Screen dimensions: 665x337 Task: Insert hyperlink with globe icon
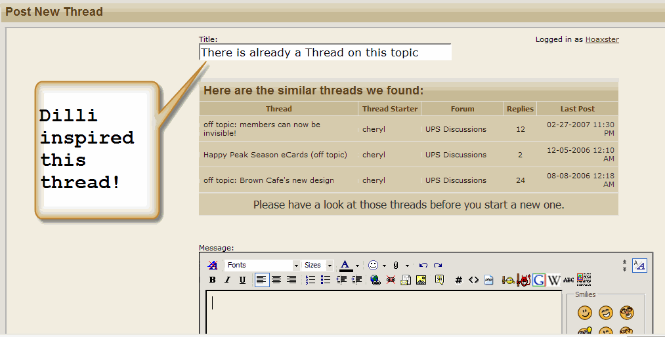pos(375,280)
